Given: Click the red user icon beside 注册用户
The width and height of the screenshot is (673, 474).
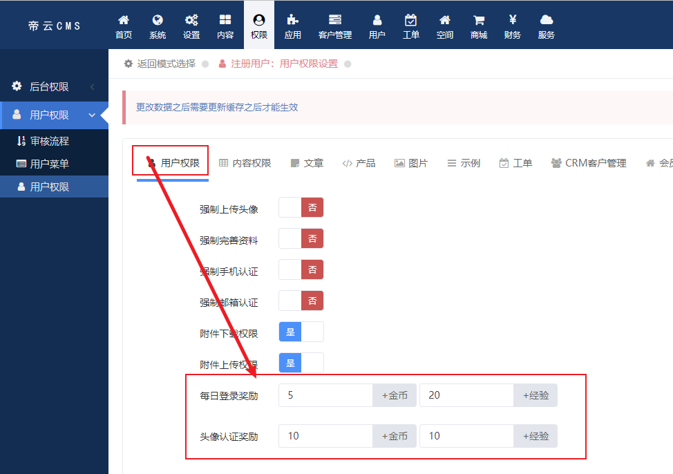Looking at the screenshot, I should 222,64.
